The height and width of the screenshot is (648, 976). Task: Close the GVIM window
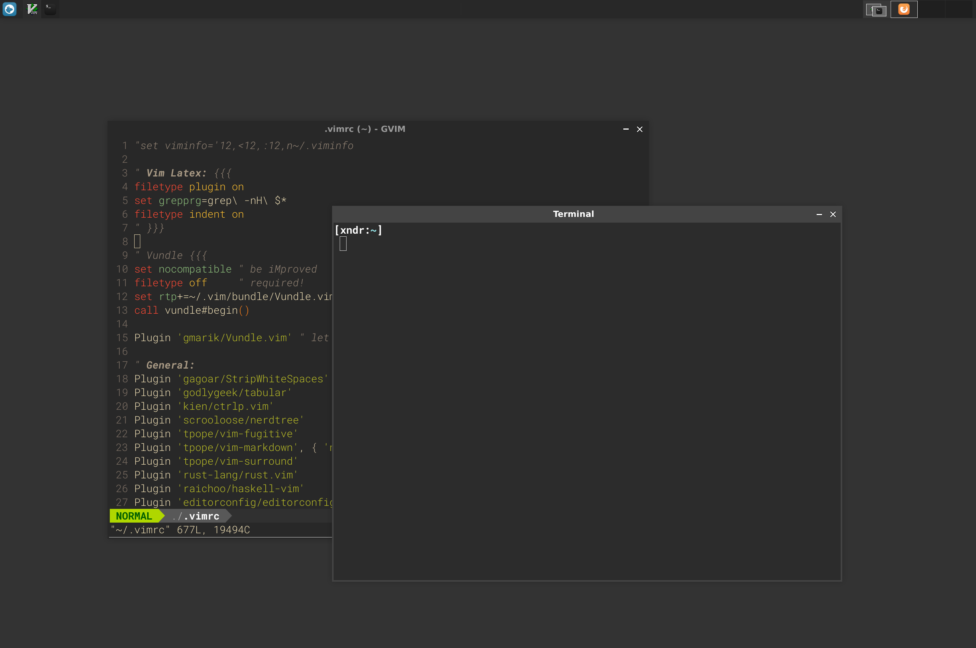(x=639, y=129)
